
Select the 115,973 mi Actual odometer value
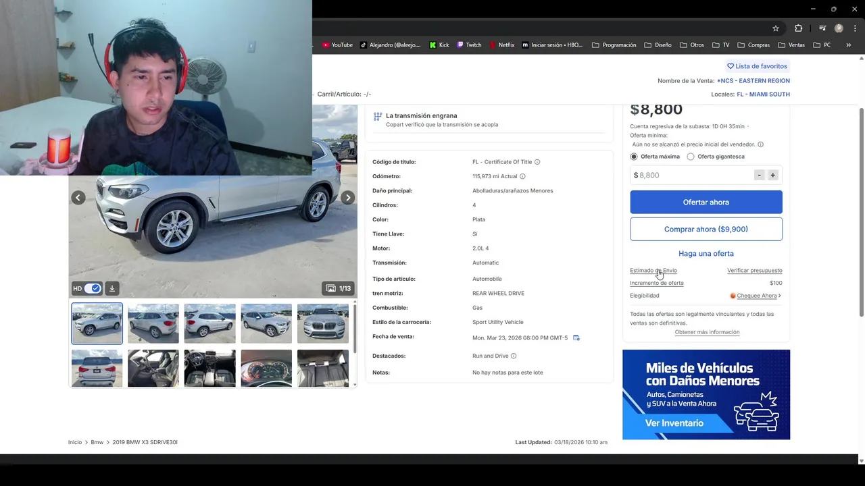[x=495, y=176]
